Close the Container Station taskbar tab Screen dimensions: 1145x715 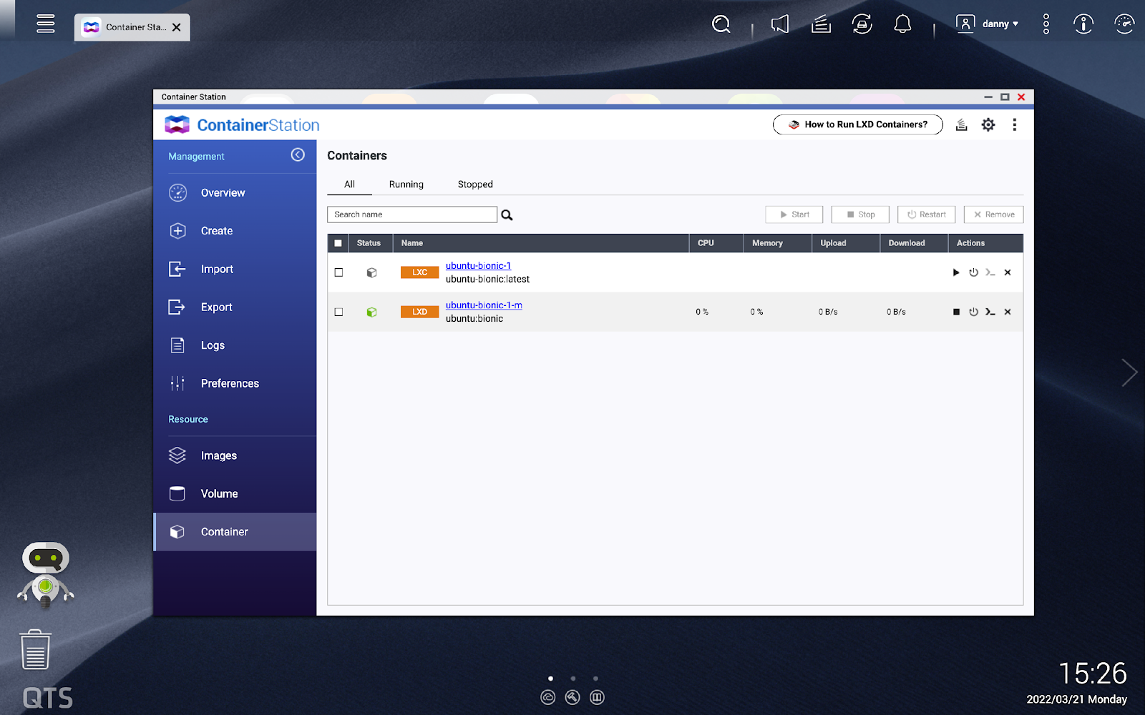177,27
